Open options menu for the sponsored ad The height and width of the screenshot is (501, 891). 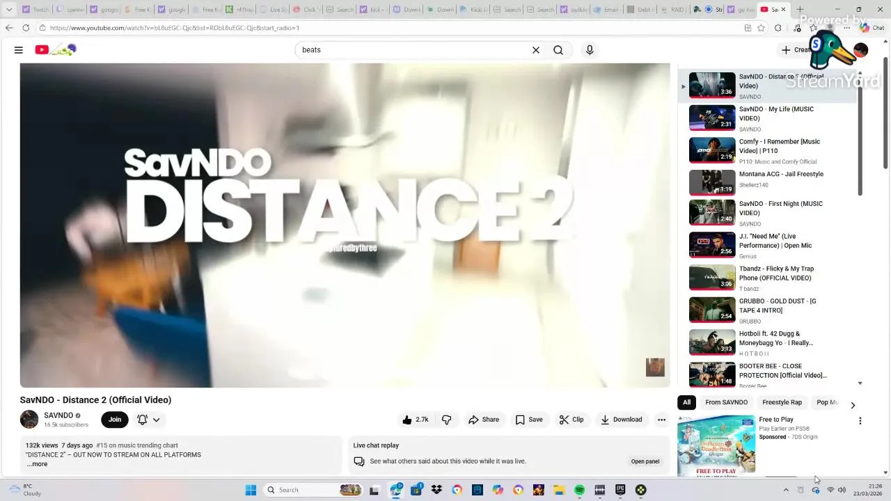860,421
